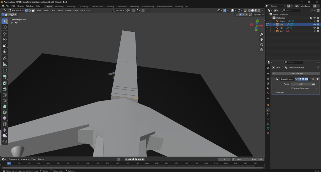Switch to the Sculpting workspace tab

[x=71, y=6]
